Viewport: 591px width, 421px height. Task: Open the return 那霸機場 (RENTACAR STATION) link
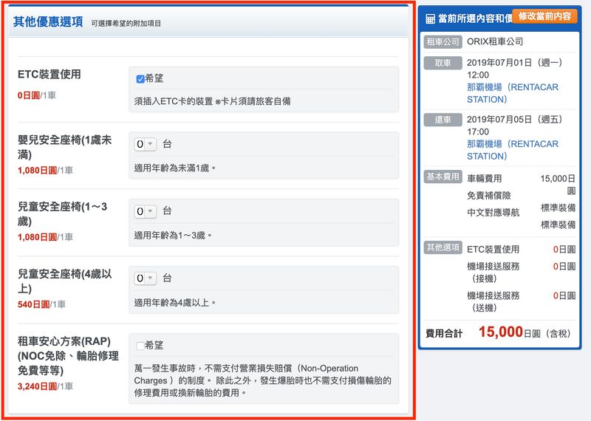(512, 150)
